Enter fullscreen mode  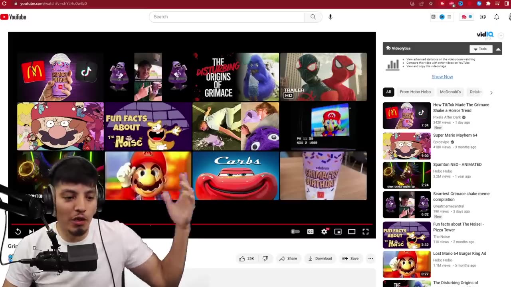(x=365, y=232)
